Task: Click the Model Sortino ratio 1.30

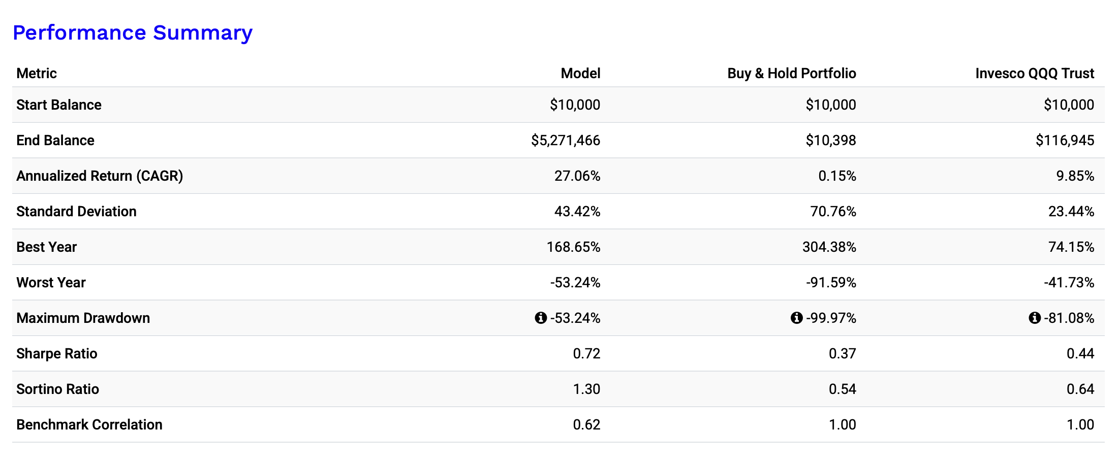Action: click(586, 389)
